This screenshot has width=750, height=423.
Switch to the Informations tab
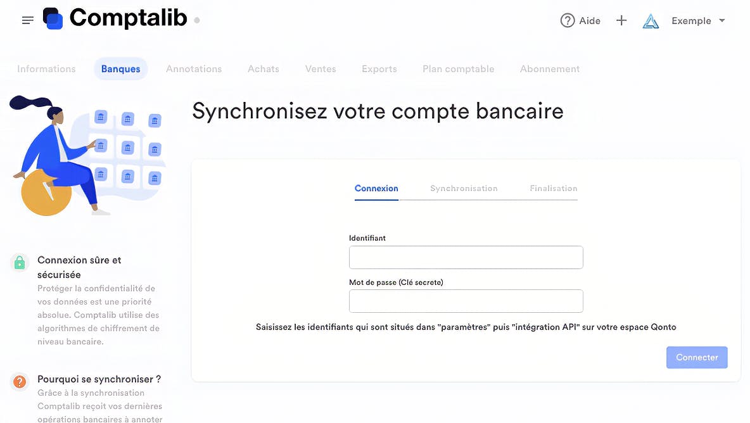tap(46, 69)
